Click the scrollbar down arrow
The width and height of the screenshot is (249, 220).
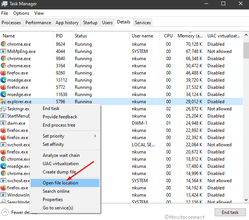coord(246,200)
